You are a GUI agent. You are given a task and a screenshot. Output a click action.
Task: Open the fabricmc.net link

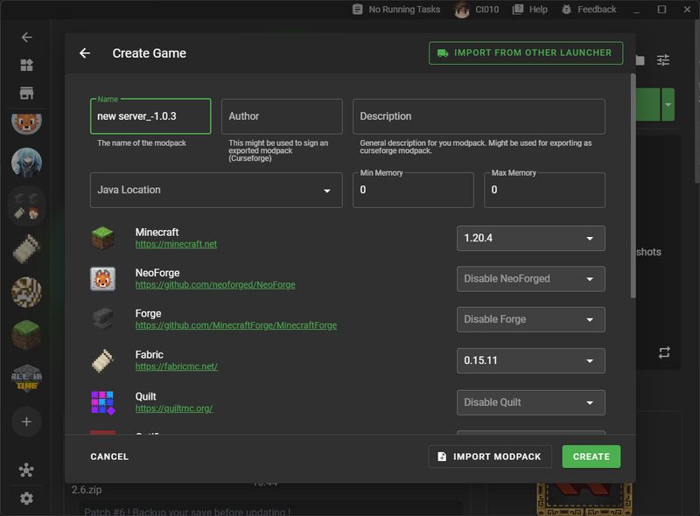[176, 367]
